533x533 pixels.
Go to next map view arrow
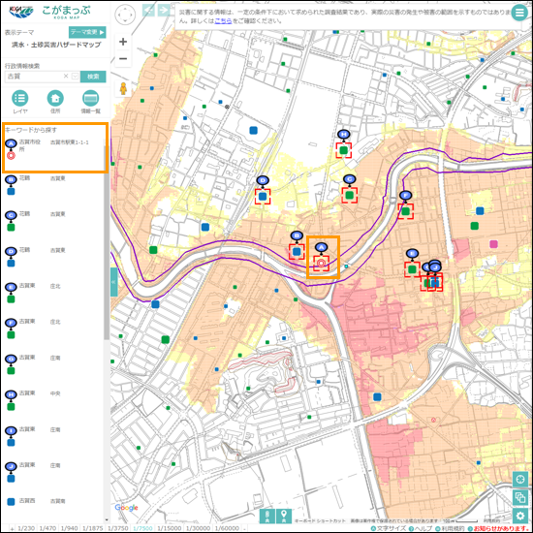point(164,10)
